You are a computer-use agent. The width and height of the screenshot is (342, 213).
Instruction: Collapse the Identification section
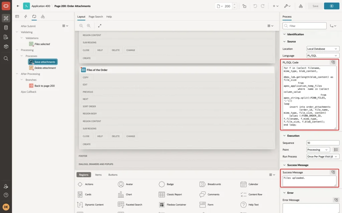pyautogui.click(x=284, y=34)
